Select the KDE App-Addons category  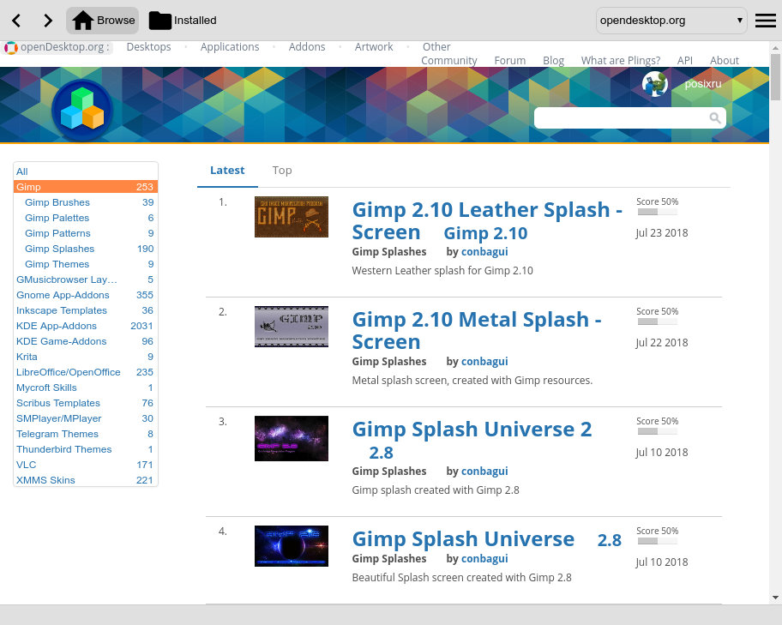[86, 326]
